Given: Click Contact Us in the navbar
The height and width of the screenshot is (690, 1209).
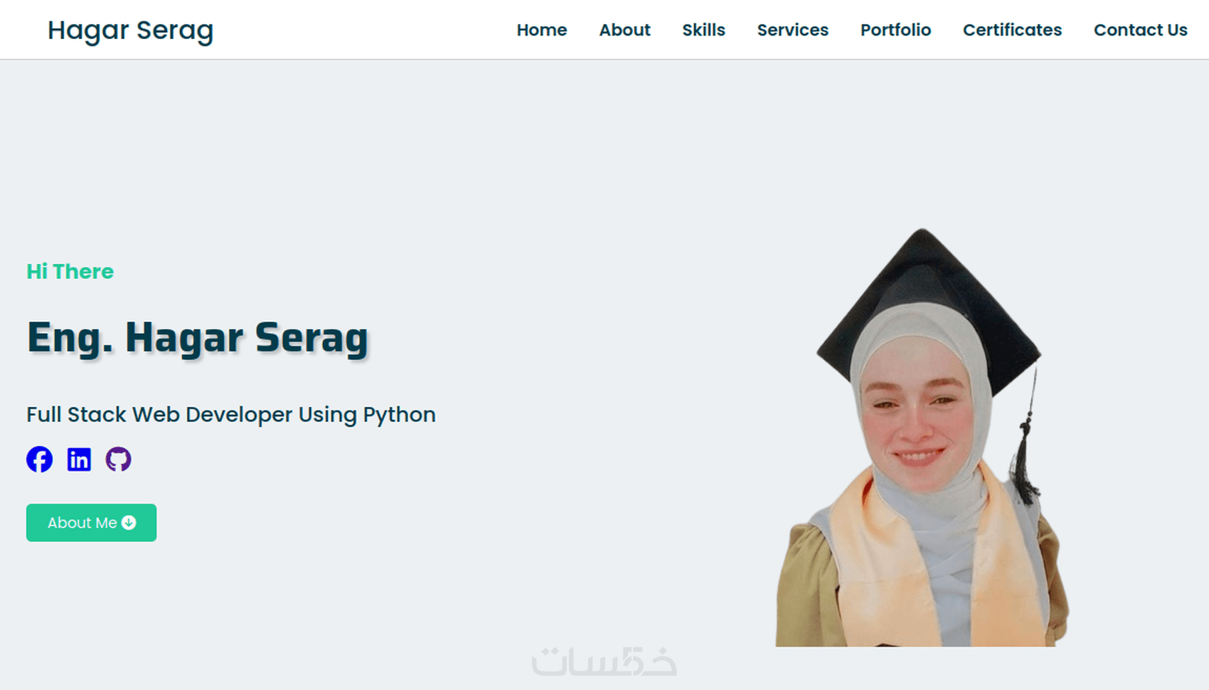Looking at the screenshot, I should [x=1140, y=30].
